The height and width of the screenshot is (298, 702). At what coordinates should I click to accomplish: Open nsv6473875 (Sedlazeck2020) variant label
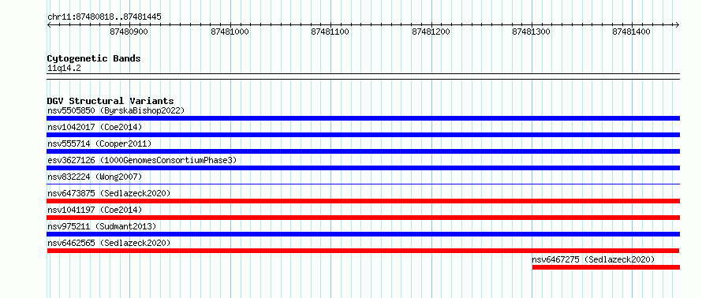(109, 193)
